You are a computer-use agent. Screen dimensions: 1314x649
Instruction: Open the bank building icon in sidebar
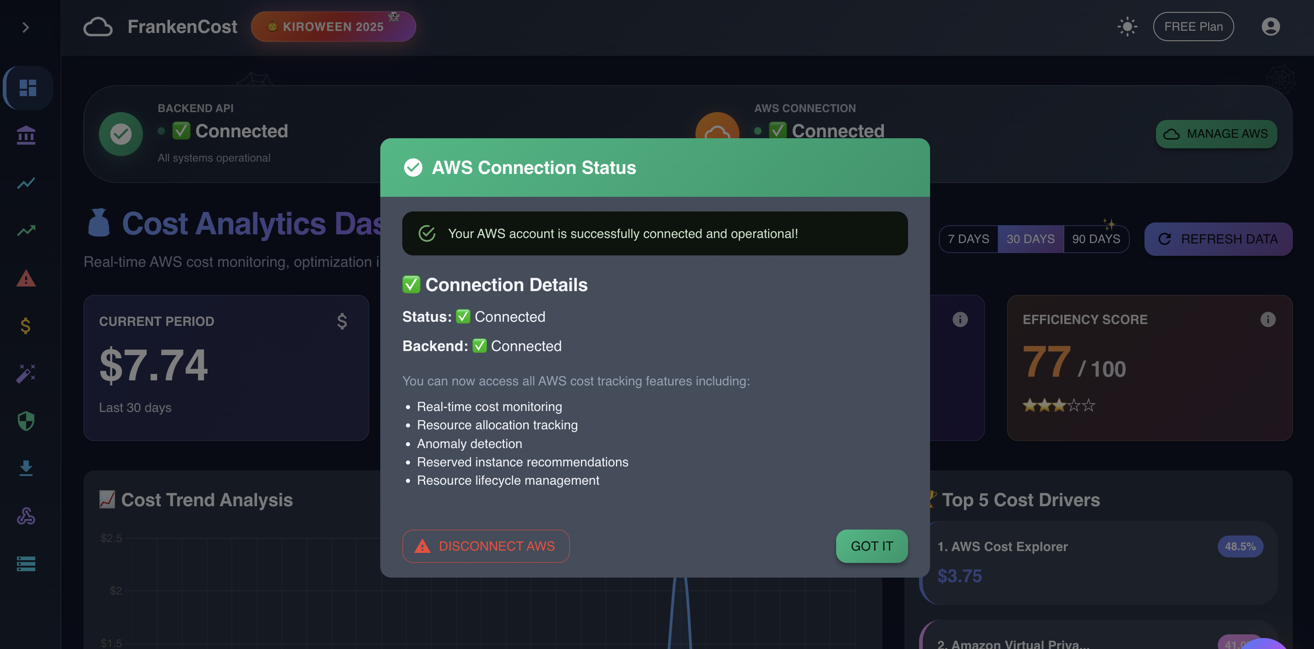click(26, 135)
